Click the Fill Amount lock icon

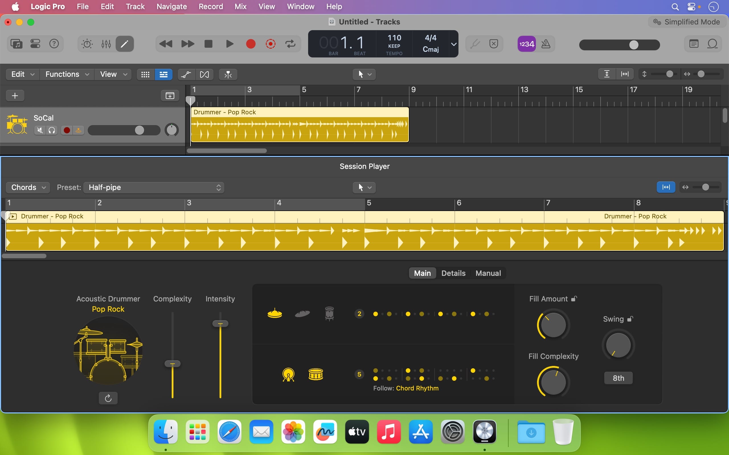574,299
